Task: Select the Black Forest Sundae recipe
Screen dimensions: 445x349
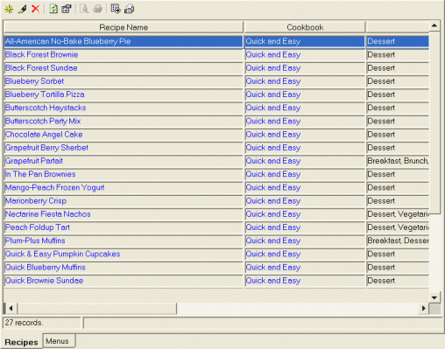Action: tap(124, 68)
